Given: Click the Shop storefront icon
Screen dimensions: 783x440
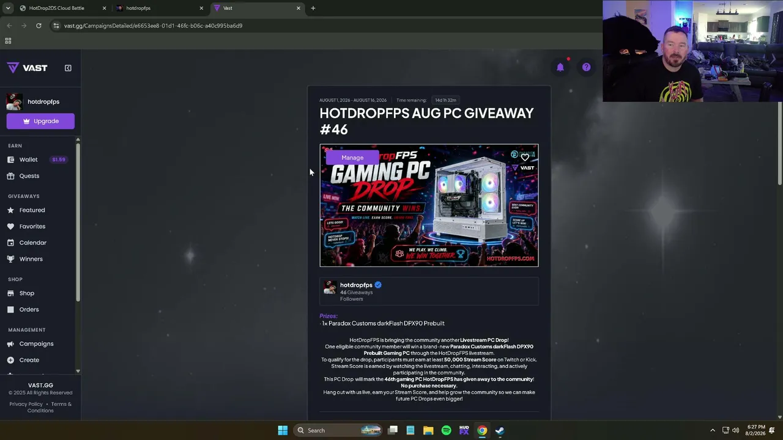Looking at the screenshot, I should 10,293.
